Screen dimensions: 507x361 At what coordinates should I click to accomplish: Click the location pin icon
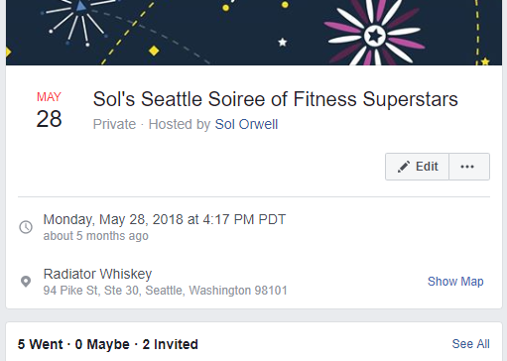(x=26, y=282)
